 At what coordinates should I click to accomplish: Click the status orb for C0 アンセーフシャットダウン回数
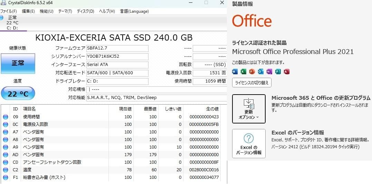(6, 162)
